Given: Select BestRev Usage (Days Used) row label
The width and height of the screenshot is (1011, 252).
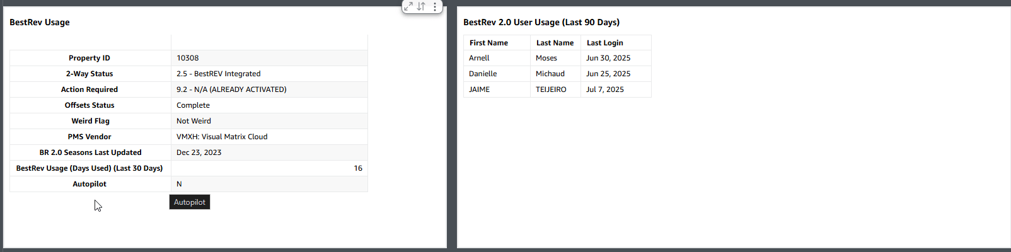Looking at the screenshot, I should click(90, 168).
